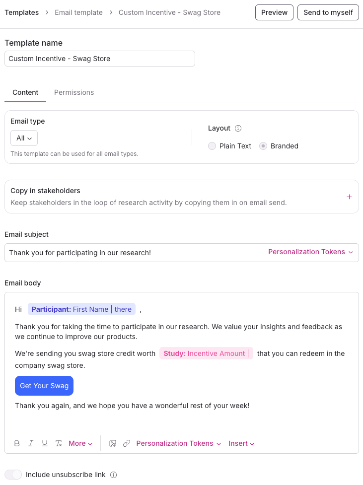Expand Personalization Tokens in the email subject
This screenshot has width=363, height=485.
[x=310, y=252]
